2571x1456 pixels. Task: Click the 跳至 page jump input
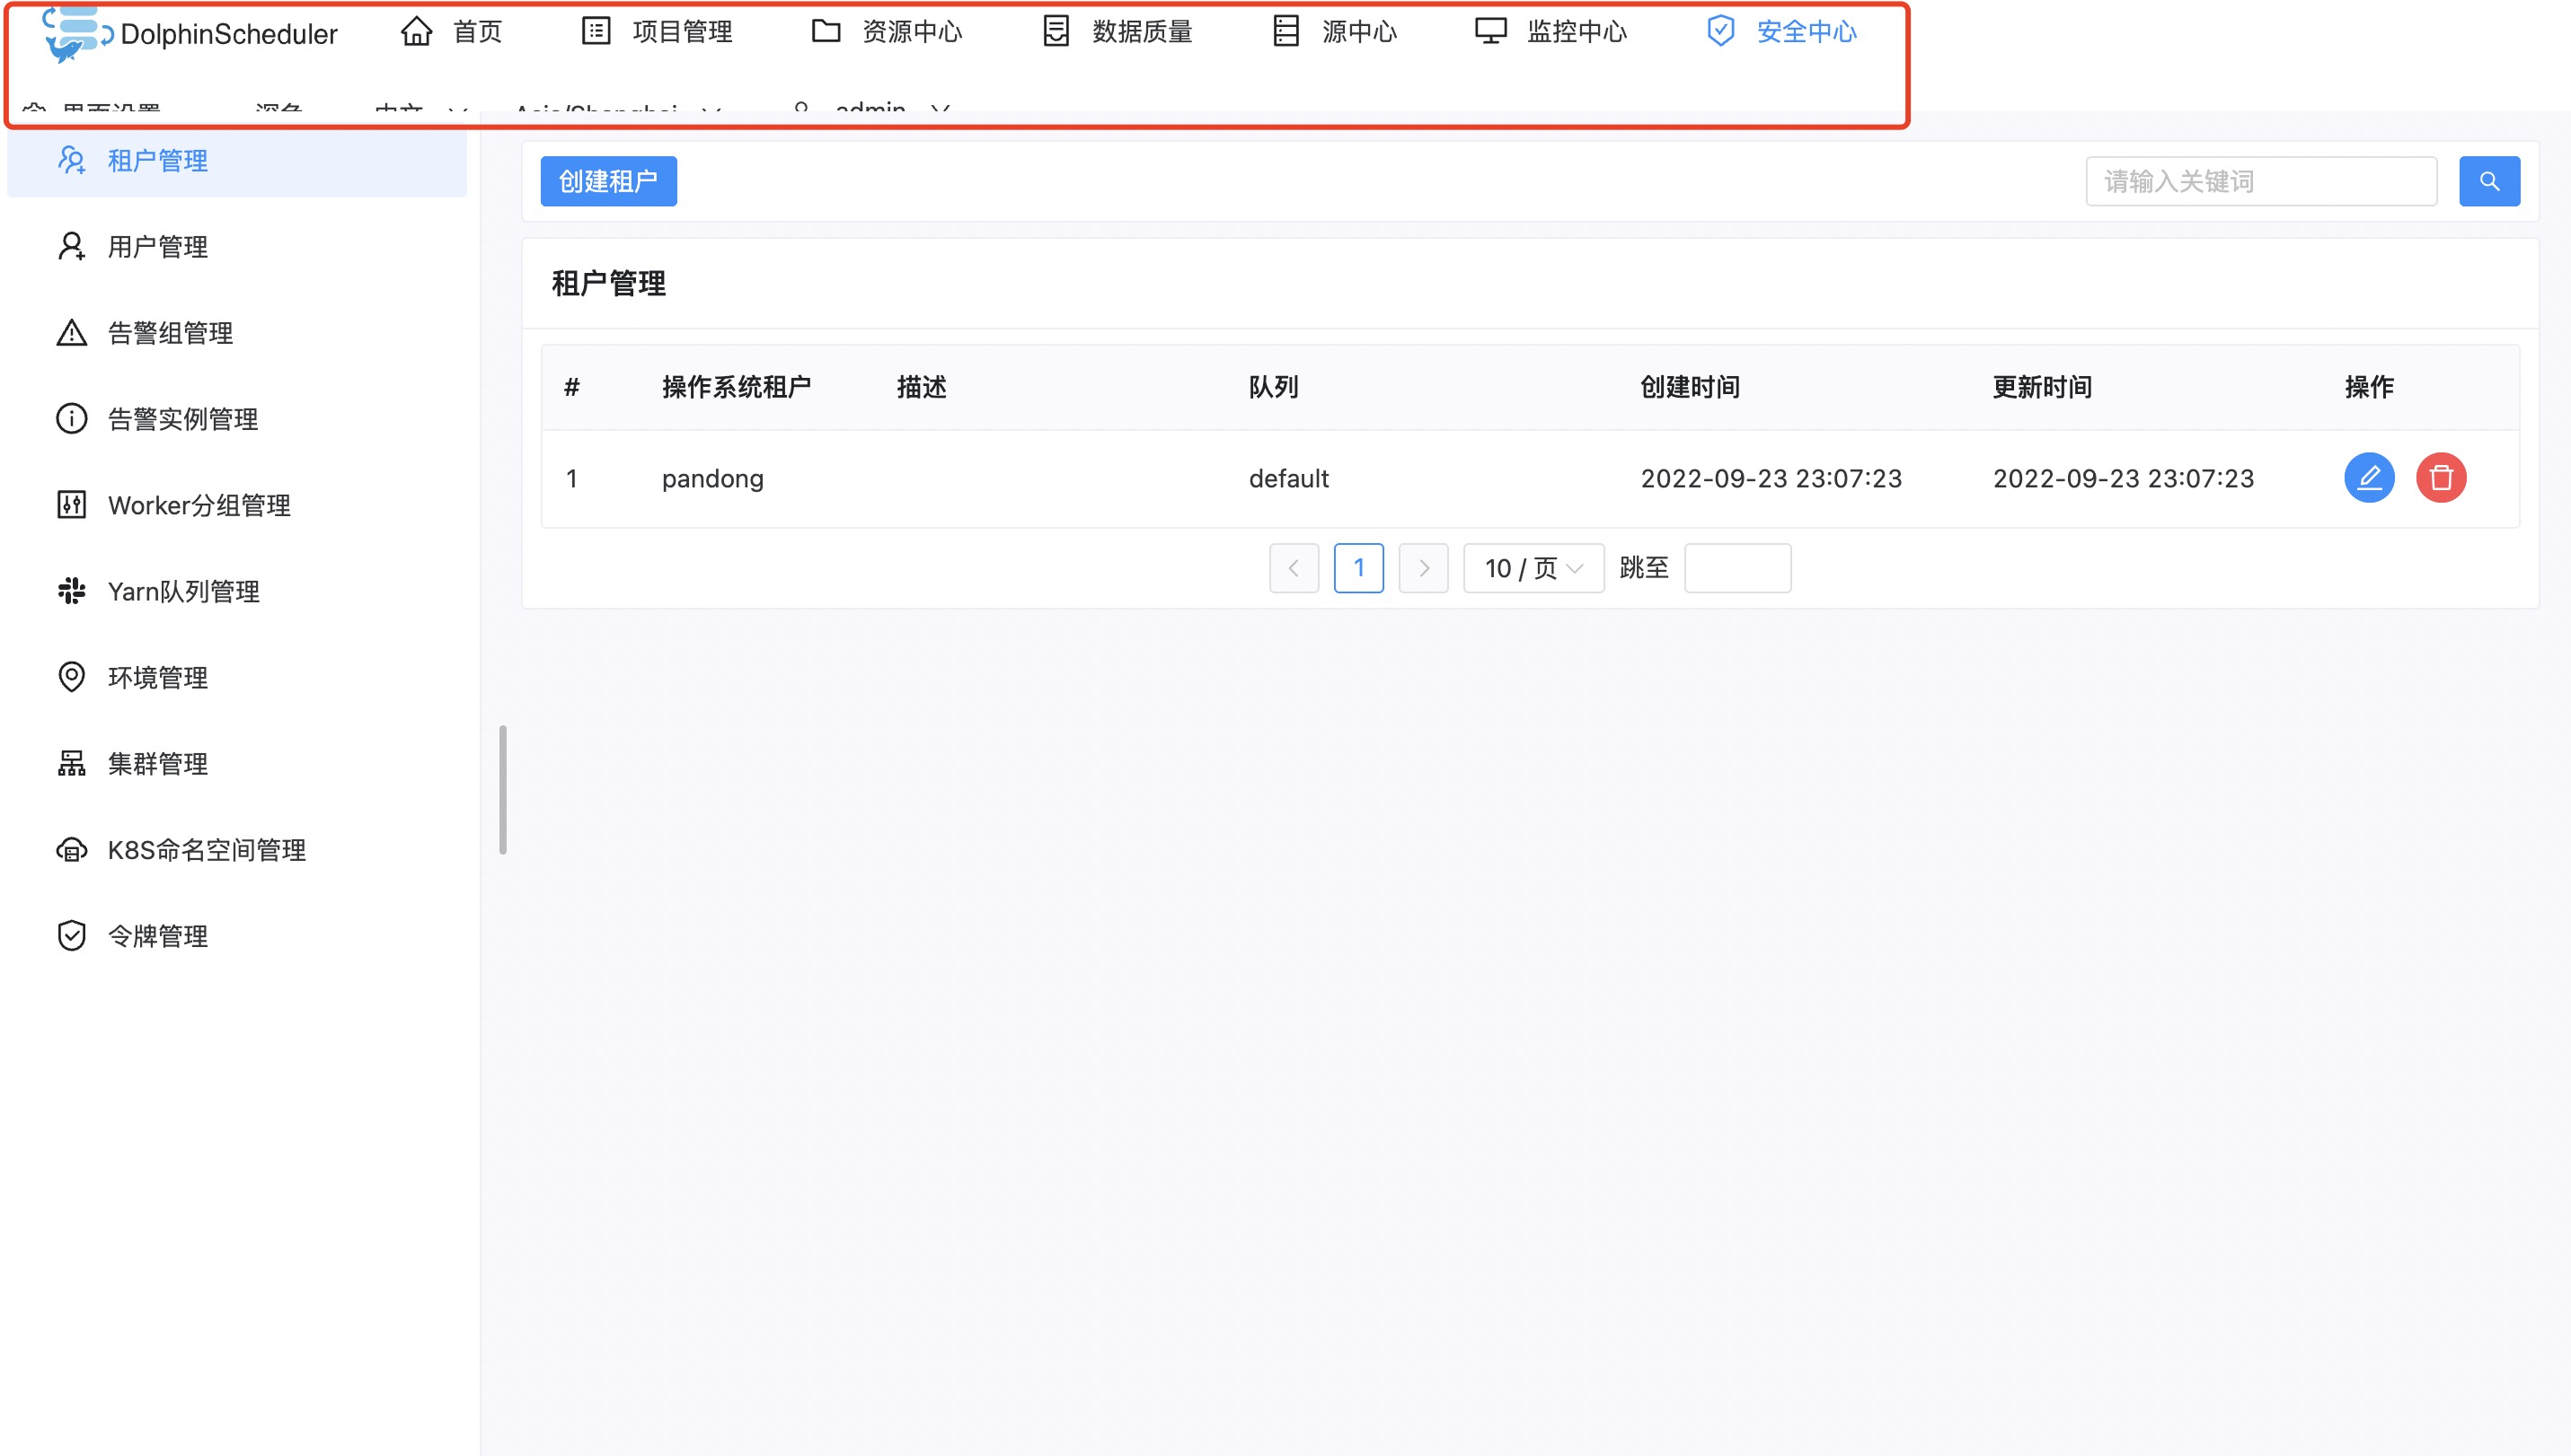pos(1737,567)
